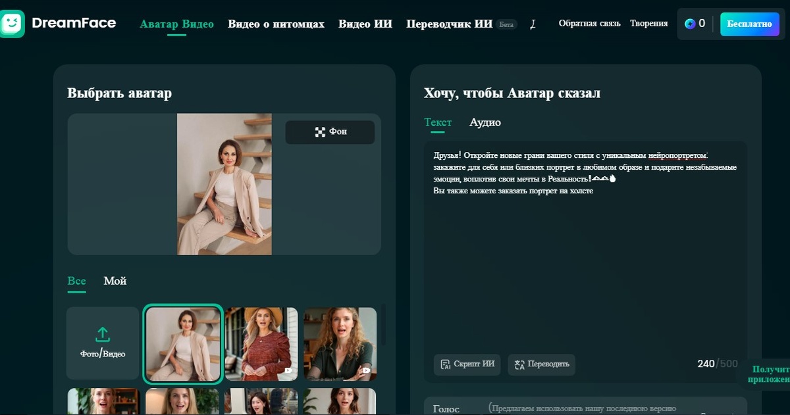Select the curly-haired woman thumbnail
This screenshot has width=790, height=415.
340,344
